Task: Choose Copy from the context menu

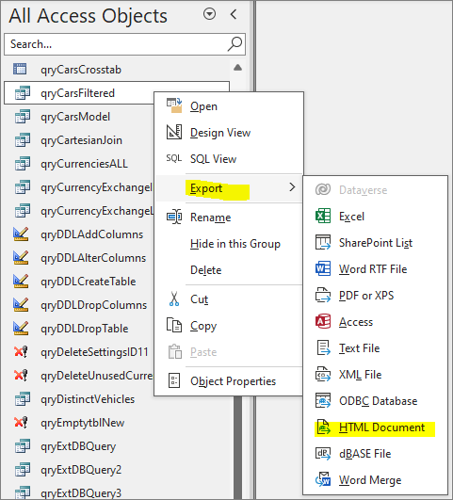Action: (229, 326)
